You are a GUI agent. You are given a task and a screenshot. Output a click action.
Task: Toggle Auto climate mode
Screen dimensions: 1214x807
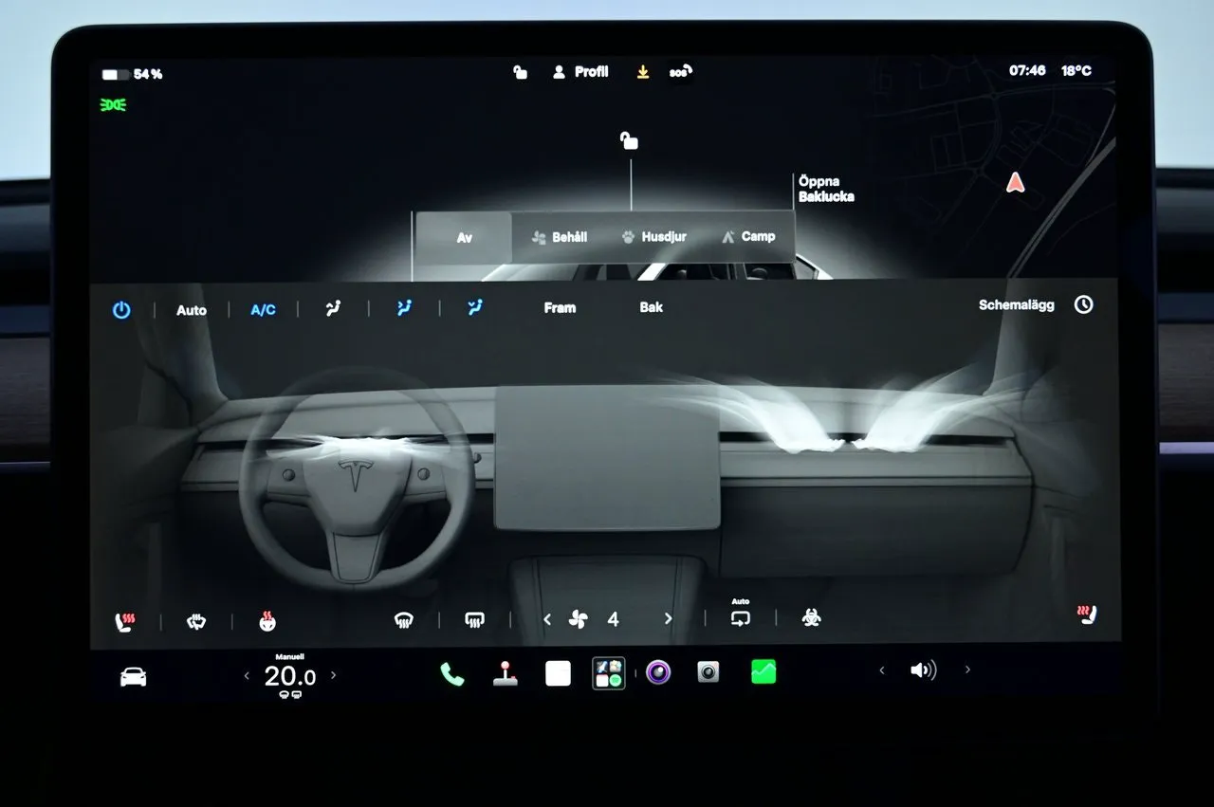pos(192,310)
